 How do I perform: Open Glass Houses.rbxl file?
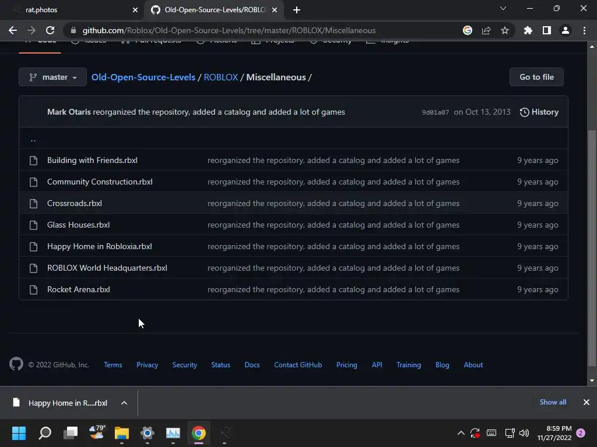(x=79, y=225)
